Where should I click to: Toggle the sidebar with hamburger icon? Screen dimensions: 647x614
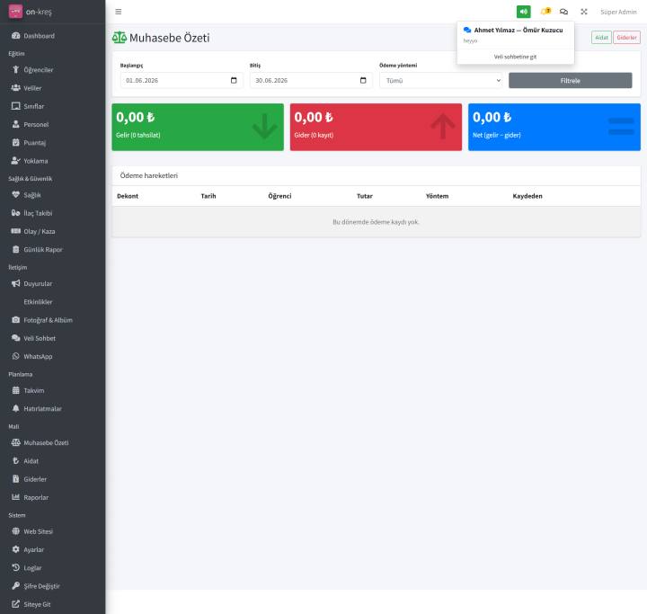(119, 12)
